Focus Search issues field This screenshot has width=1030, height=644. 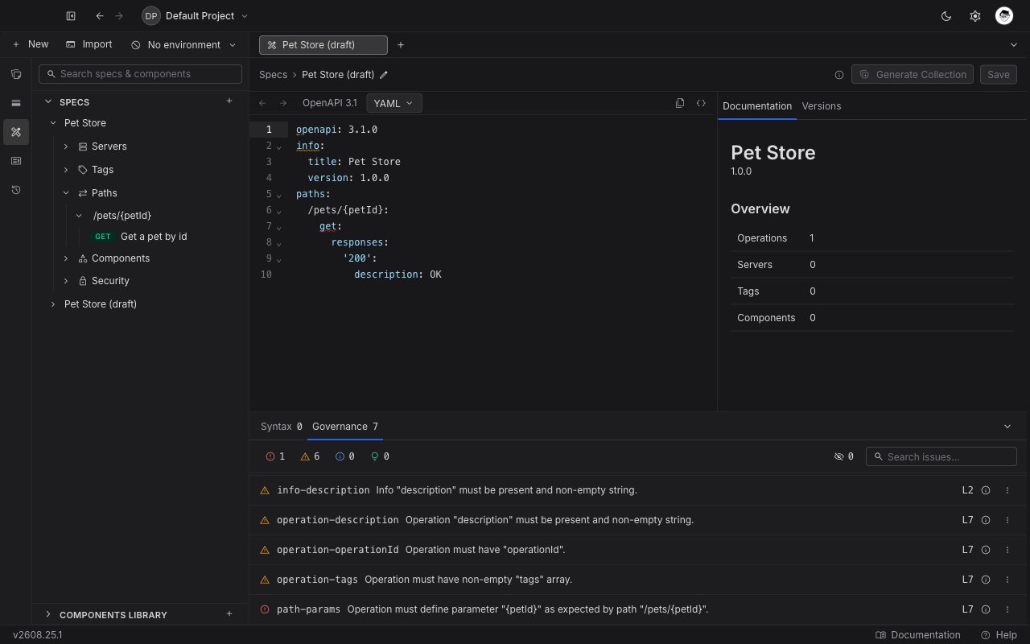(x=941, y=456)
